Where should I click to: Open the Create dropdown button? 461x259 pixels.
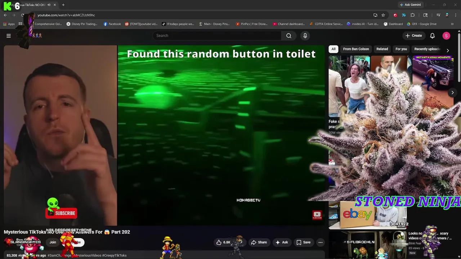413,36
